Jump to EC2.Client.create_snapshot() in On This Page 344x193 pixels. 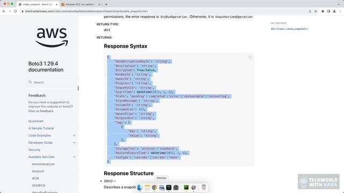click(289, 29)
